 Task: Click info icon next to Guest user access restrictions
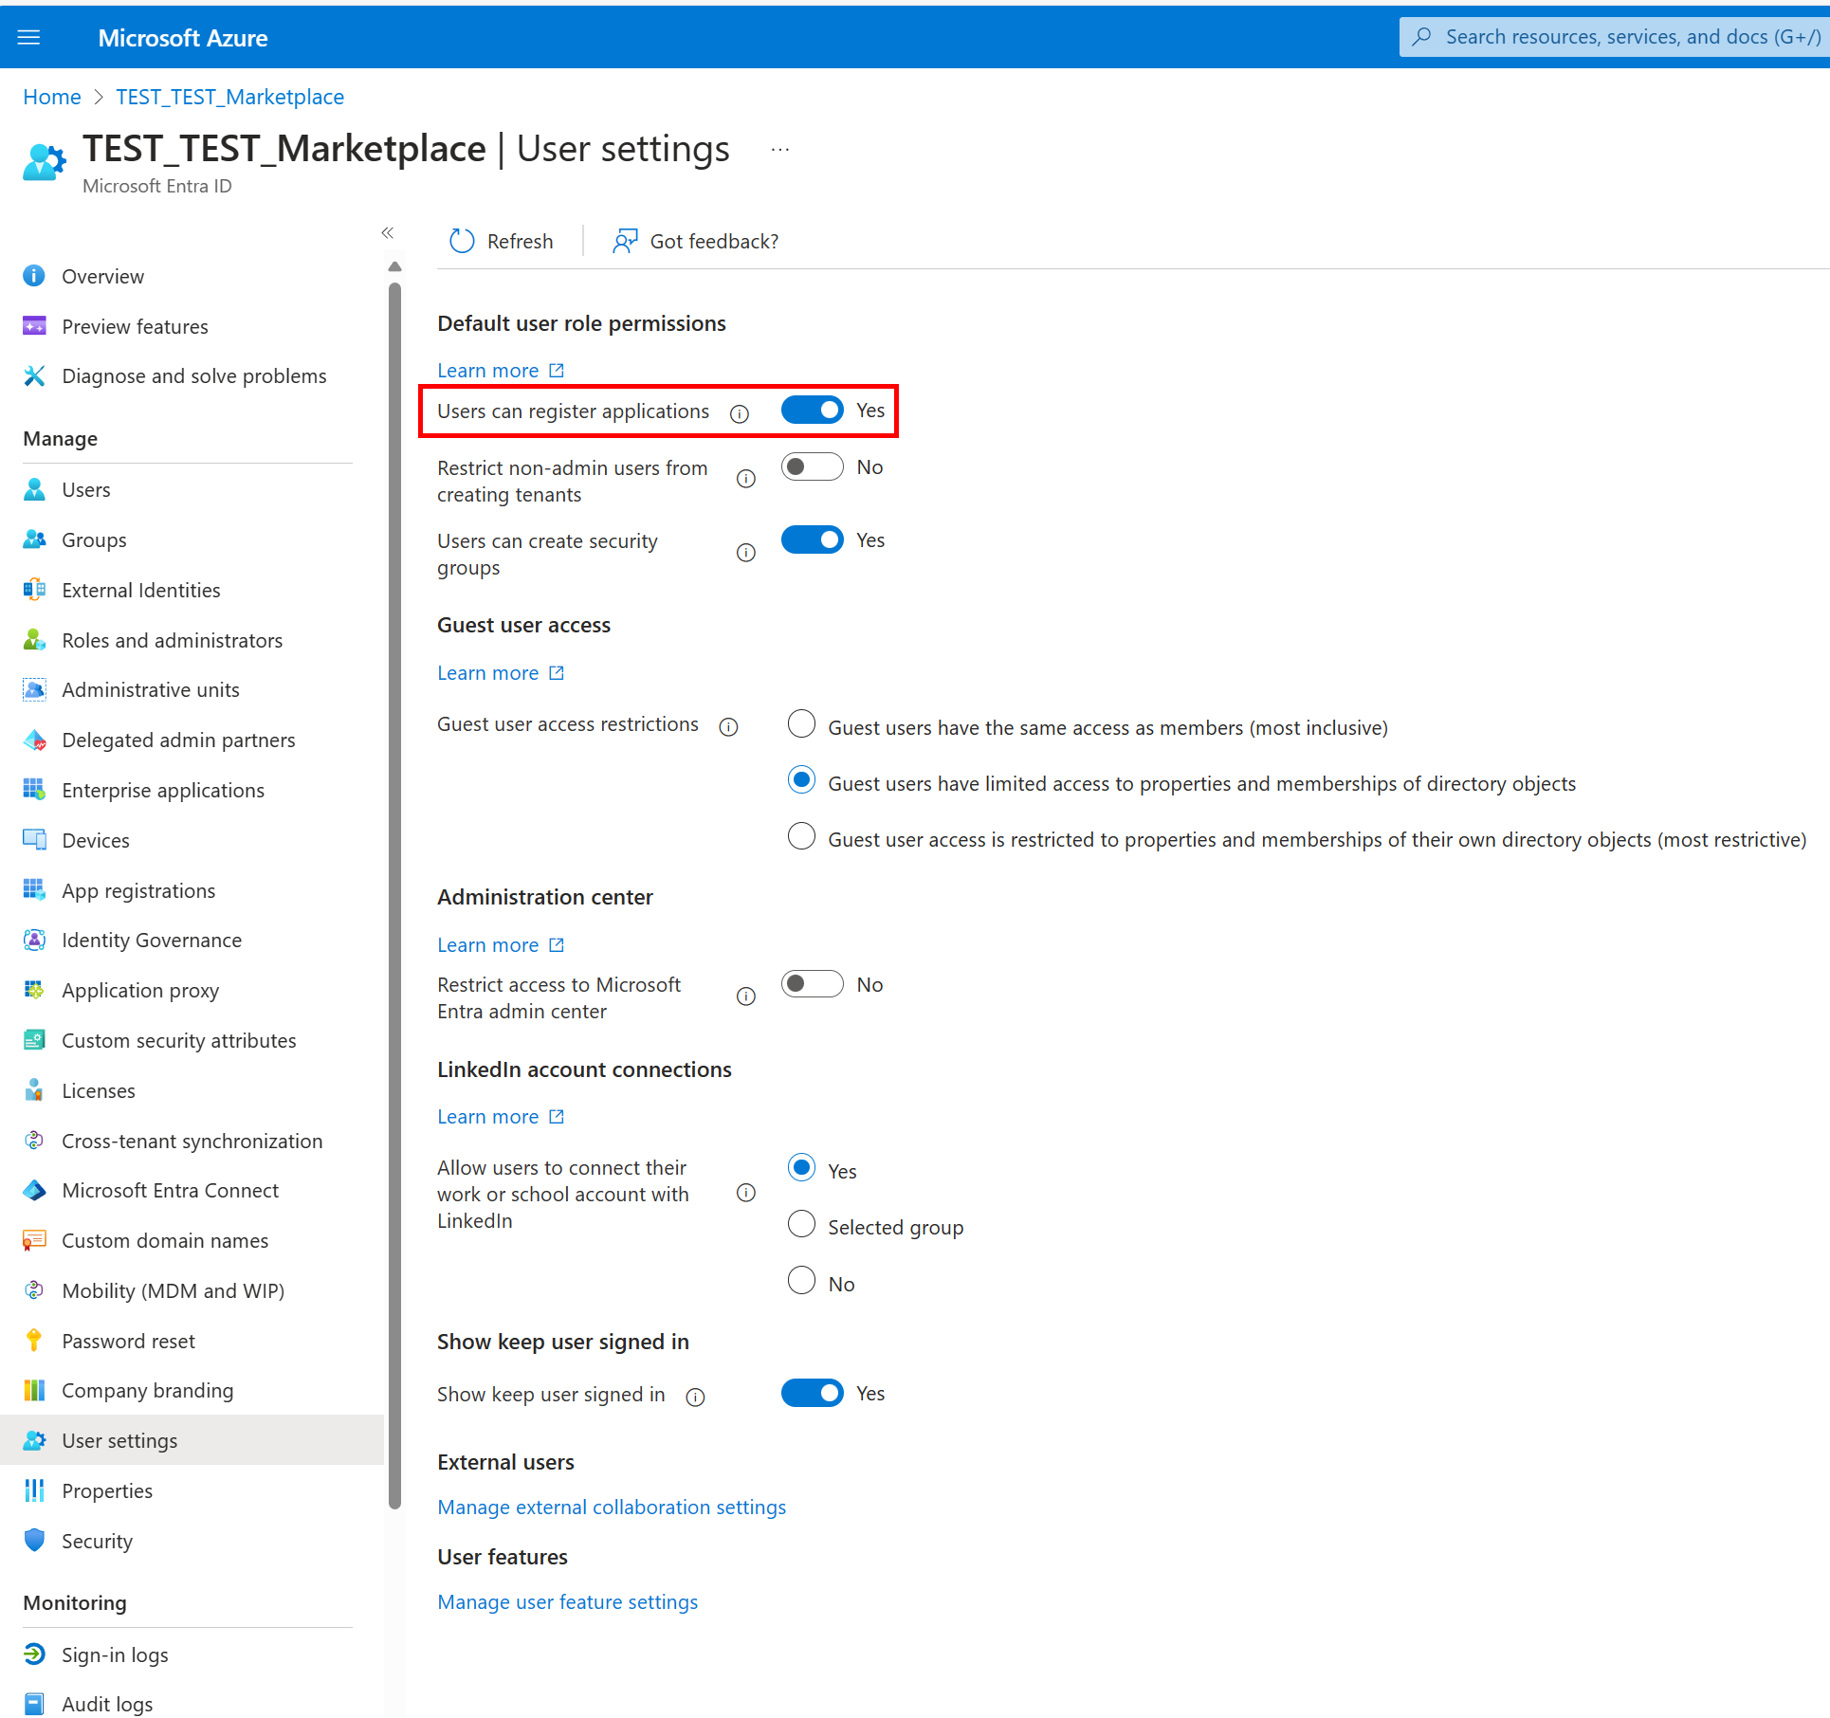tap(728, 727)
